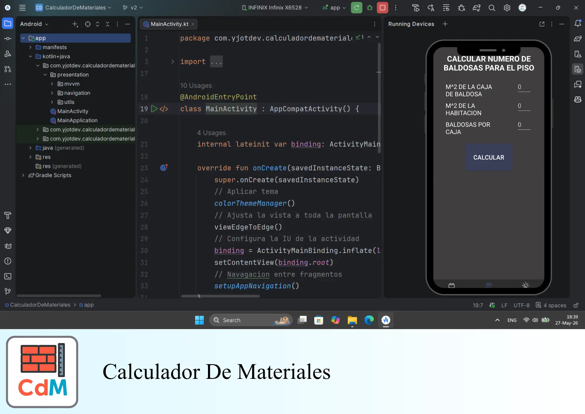Stop the running app
This screenshot has height=414, width=585.
(x=383, y=8)
